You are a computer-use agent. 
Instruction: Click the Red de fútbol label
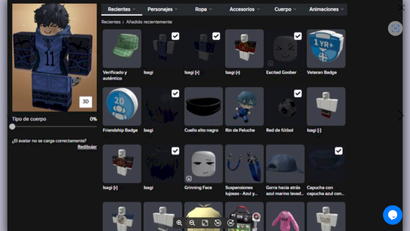click(x=279, y=130)
